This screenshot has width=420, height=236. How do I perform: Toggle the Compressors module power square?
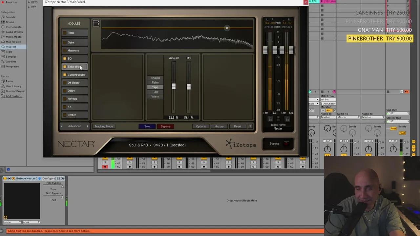click(65, 75)
